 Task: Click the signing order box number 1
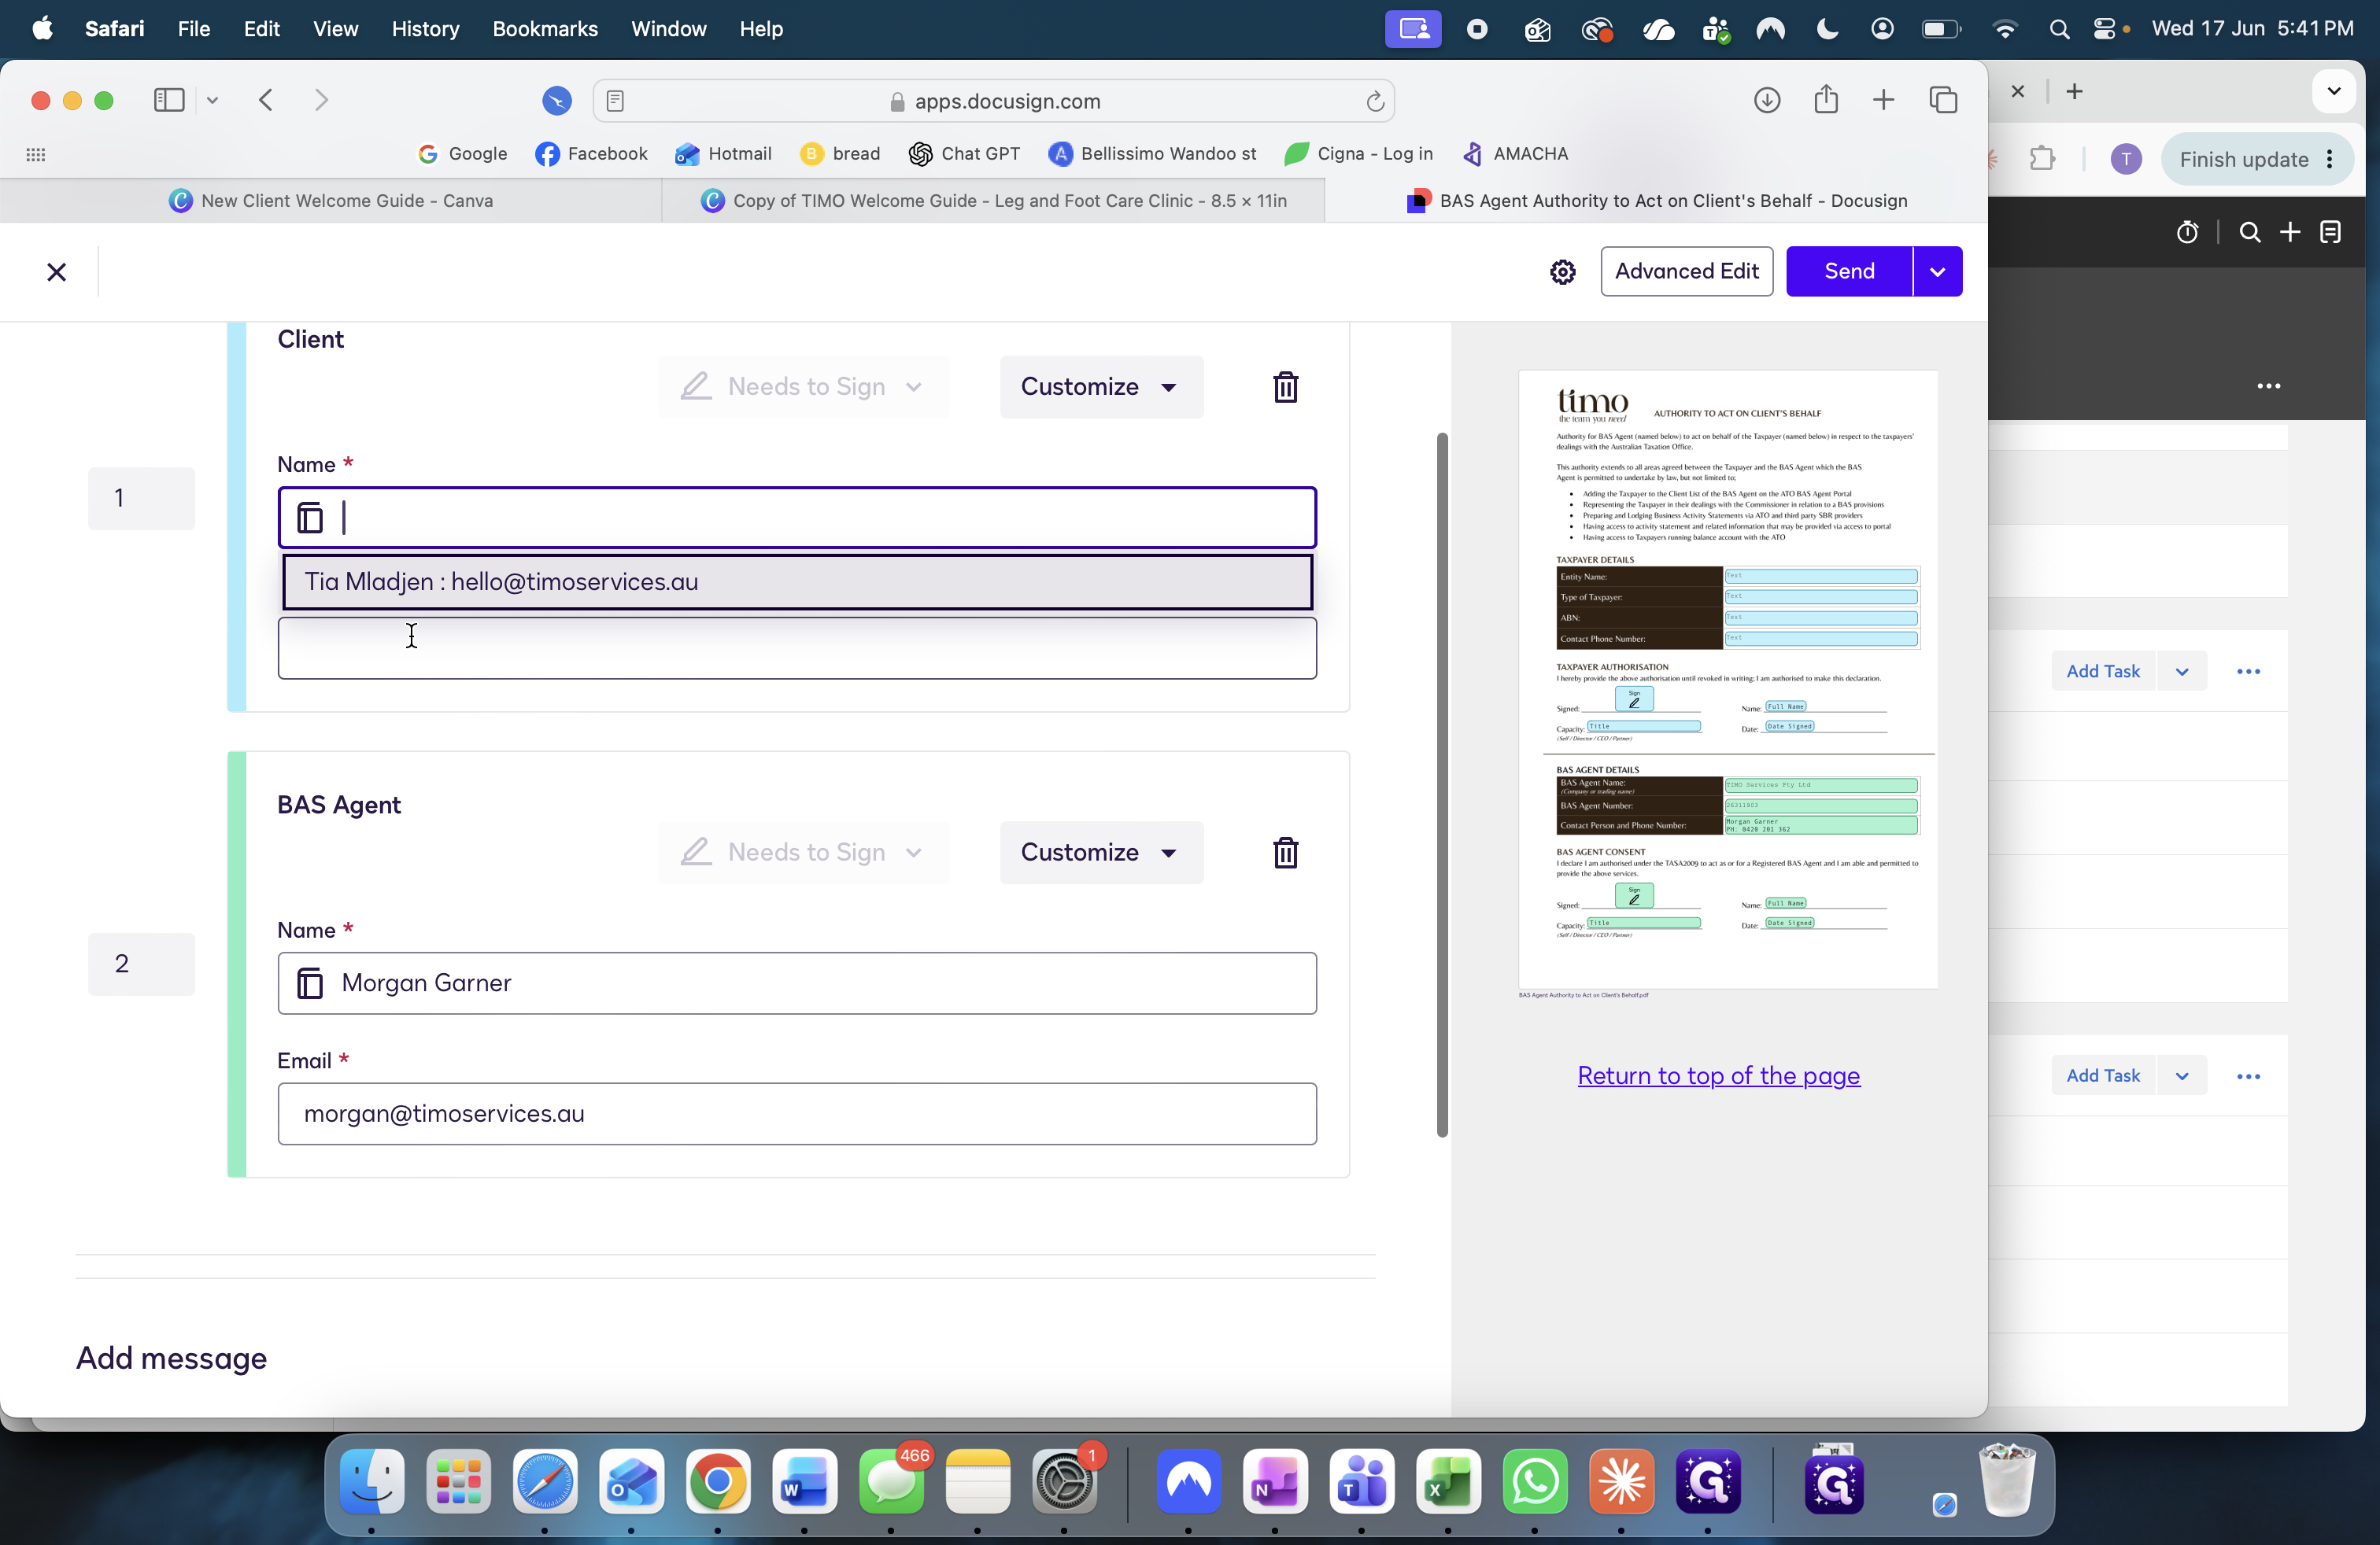(141, 498)
